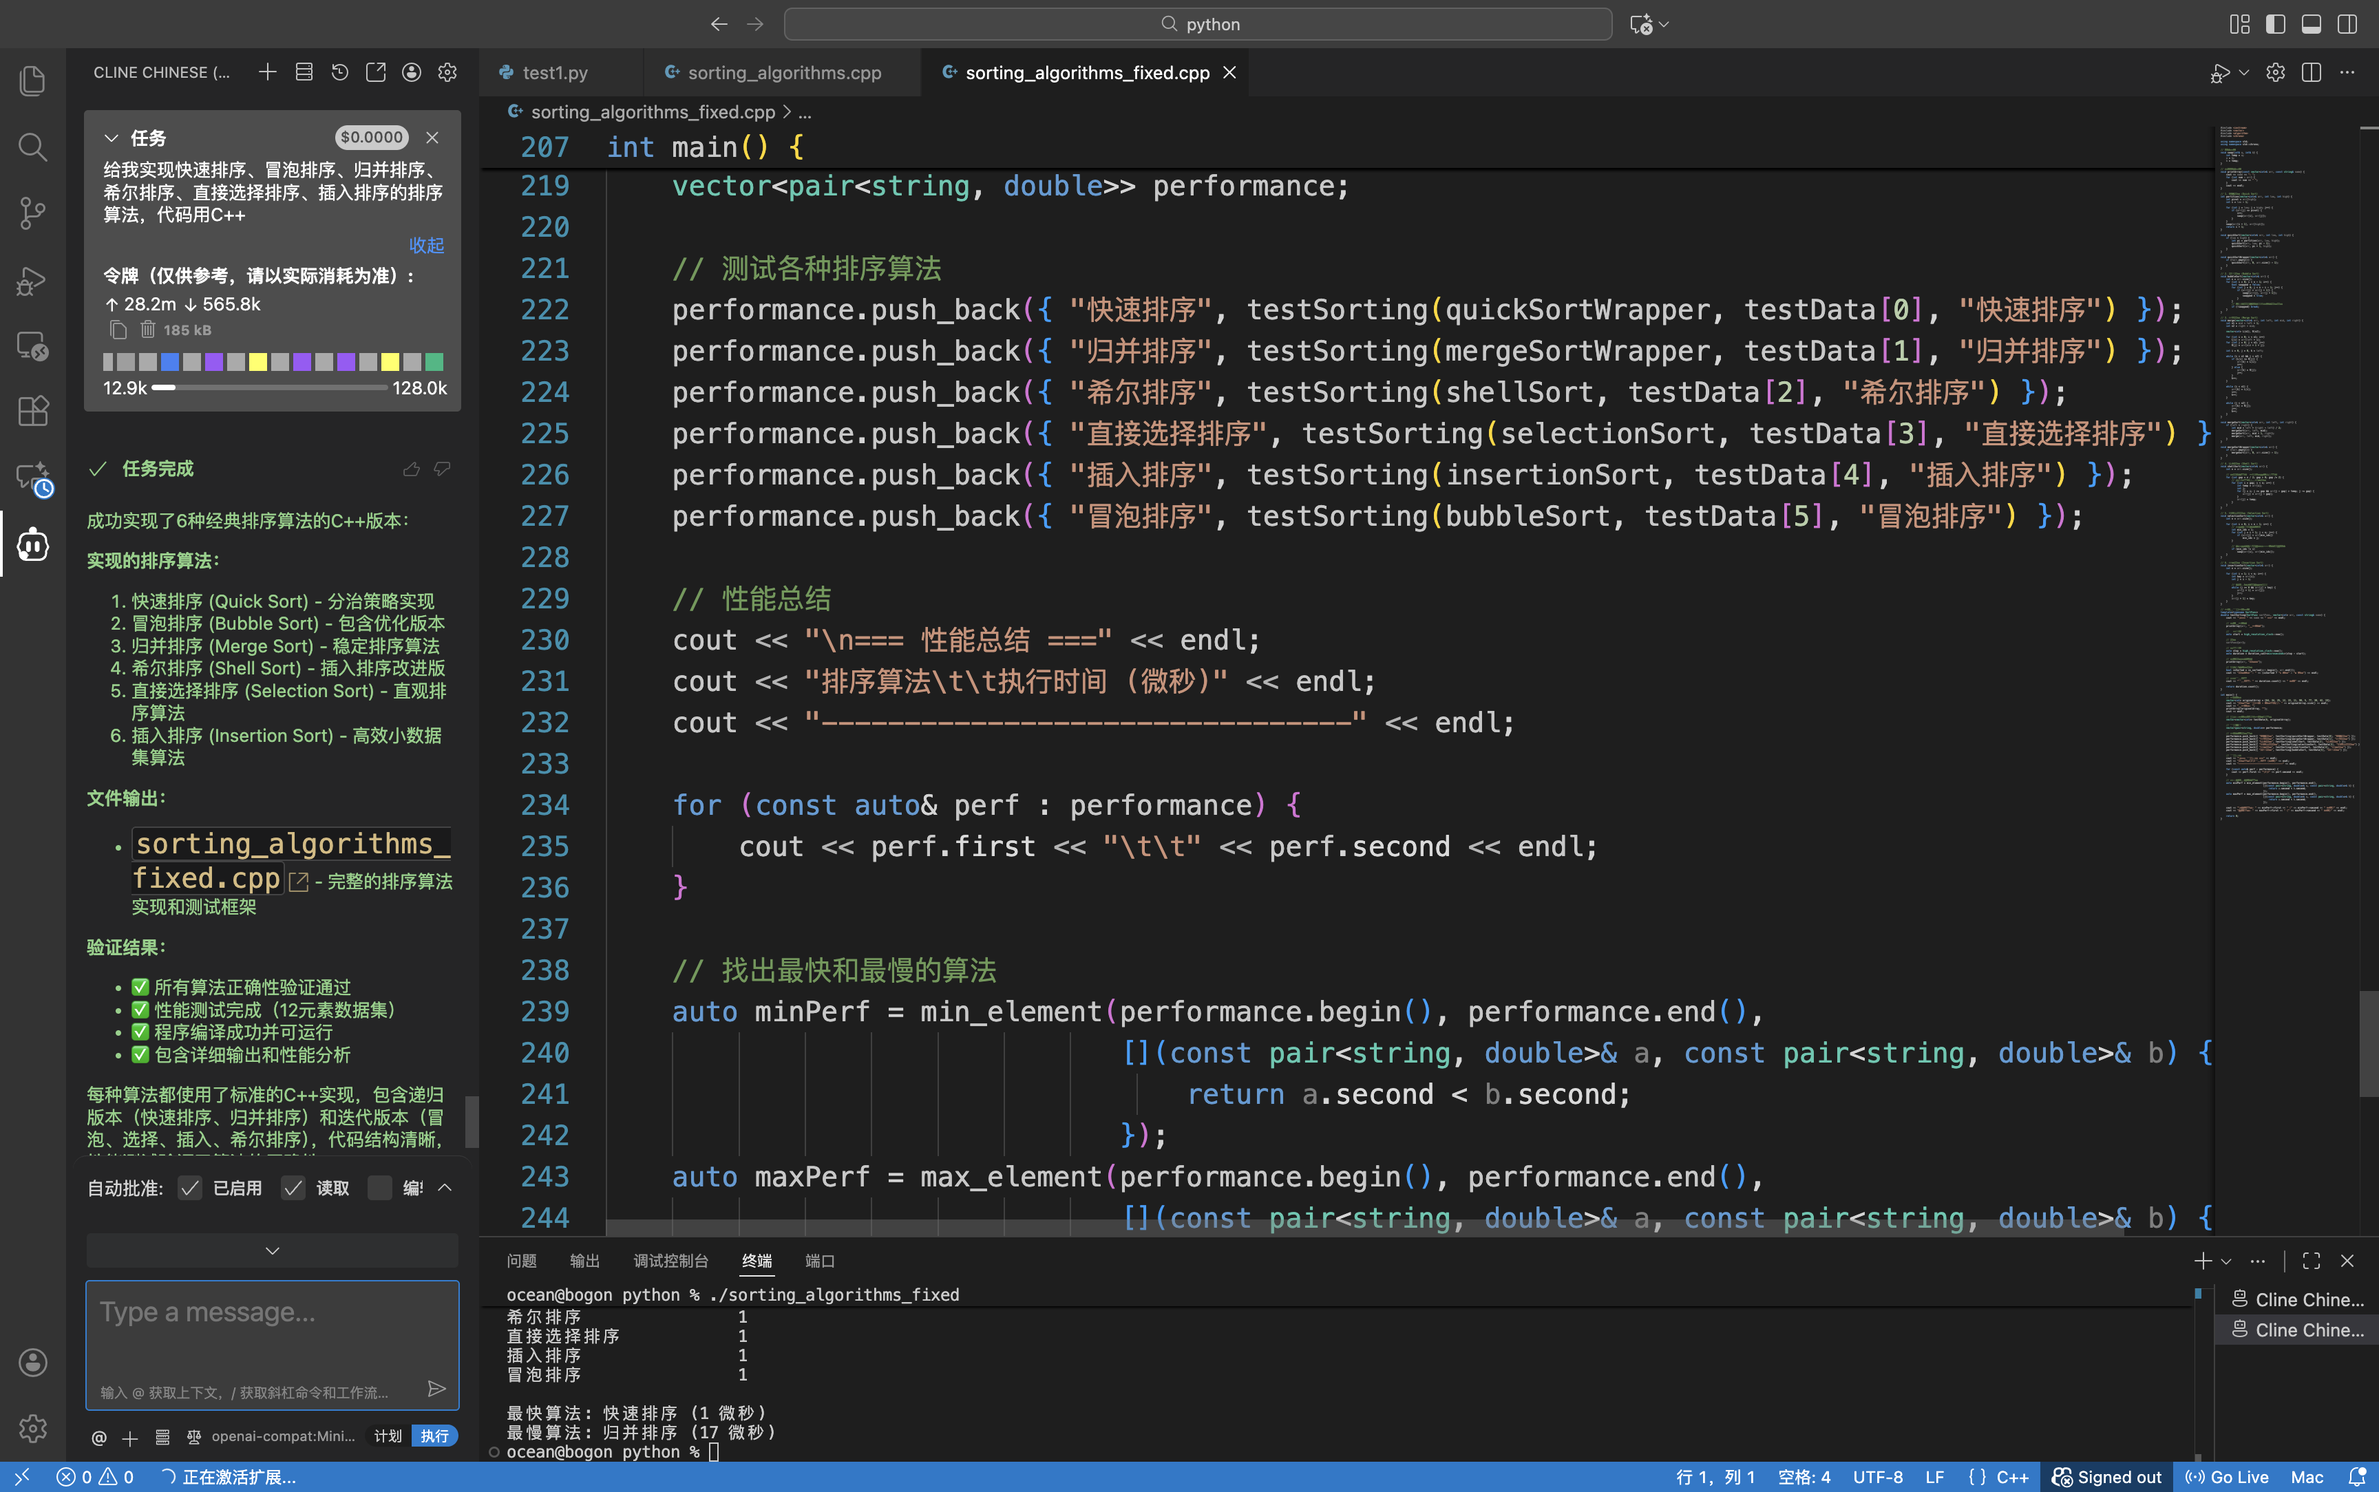Toggle the 已启用 auto-approve checkbox
This screenshot has height=1492, width=2379.
(x=191, y=1188)
